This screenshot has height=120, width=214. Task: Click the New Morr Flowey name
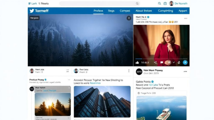click(153, 70)
